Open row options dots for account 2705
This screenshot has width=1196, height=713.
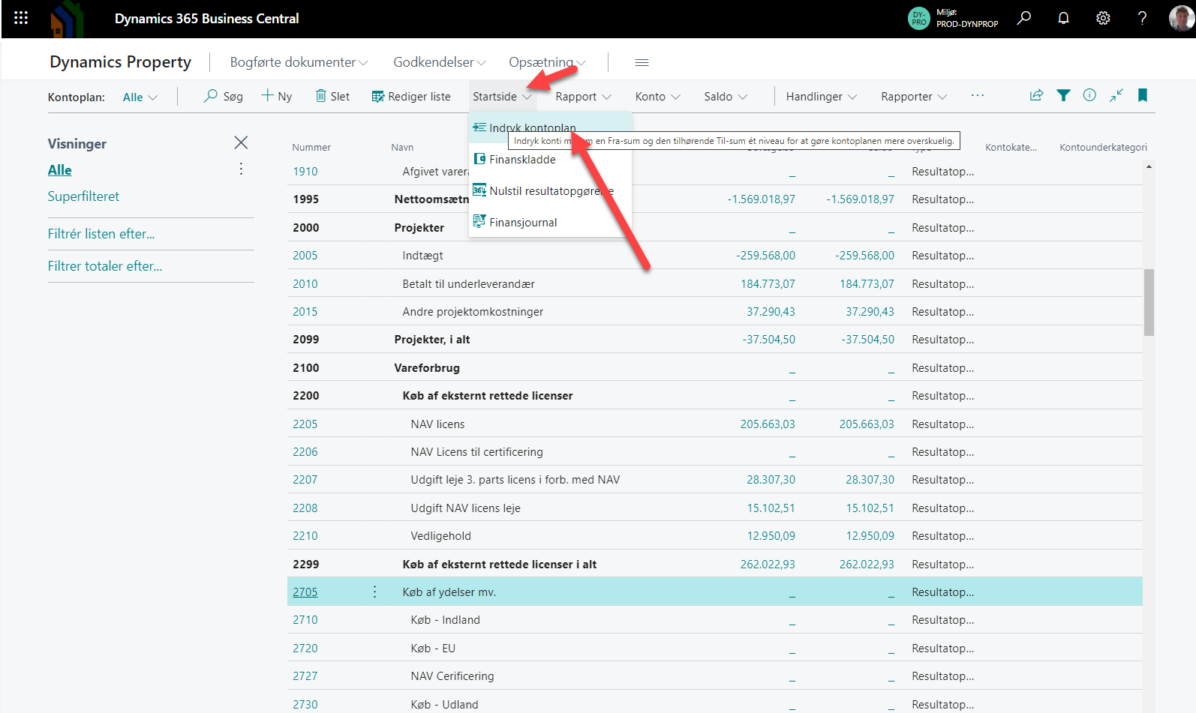[374, 592]
